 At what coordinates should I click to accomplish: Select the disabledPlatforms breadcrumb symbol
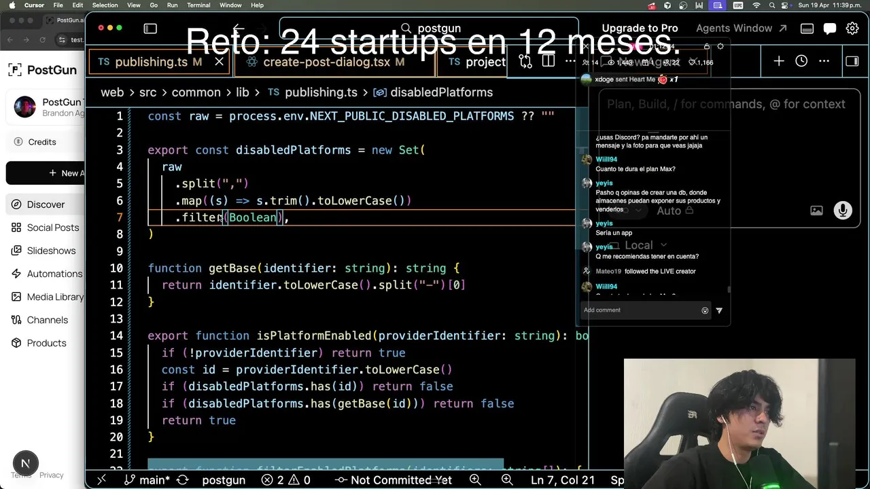tap(433, 92)
